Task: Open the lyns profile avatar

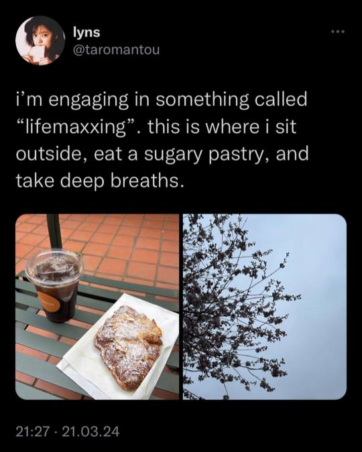Action: pos(40,41)
